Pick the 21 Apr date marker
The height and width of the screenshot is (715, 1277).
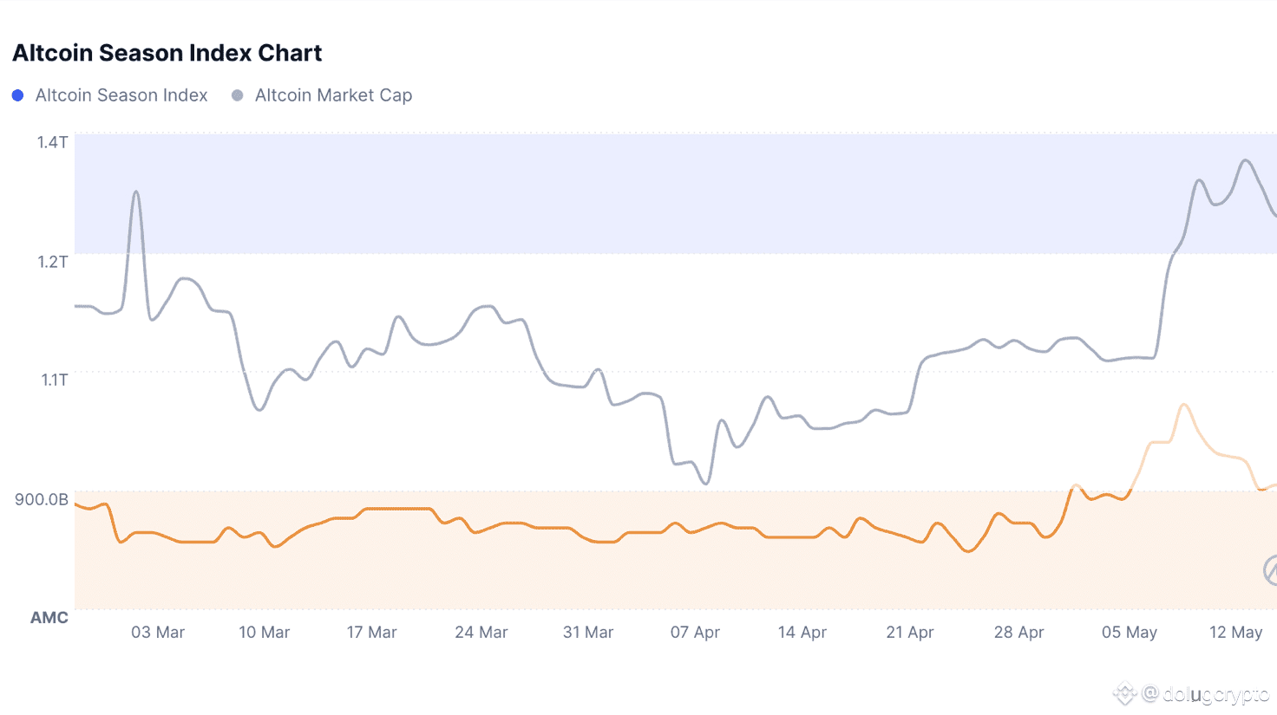[910, 633]
